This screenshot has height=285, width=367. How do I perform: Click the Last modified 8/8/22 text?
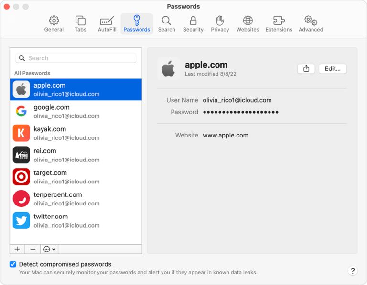tap(210, 74)
